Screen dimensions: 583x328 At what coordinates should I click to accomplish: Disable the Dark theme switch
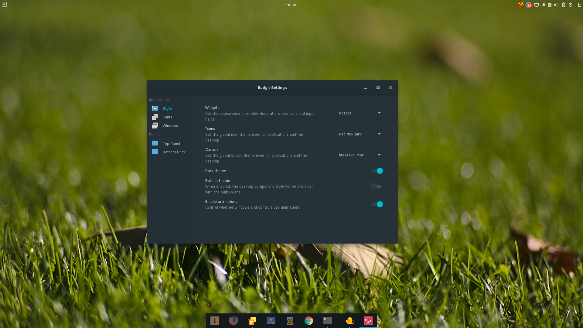click(x=377, y=171)
